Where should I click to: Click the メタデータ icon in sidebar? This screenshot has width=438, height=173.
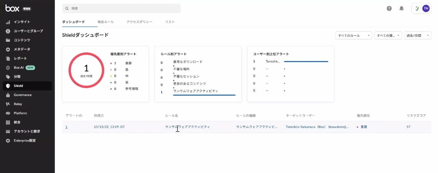tap(8, 49)
